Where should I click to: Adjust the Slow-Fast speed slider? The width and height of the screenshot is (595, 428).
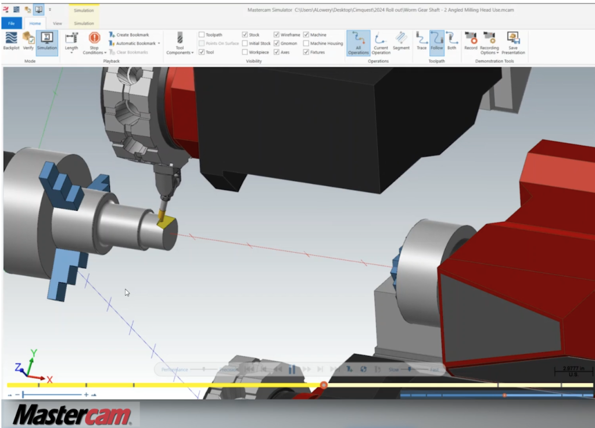coord(409,369)
